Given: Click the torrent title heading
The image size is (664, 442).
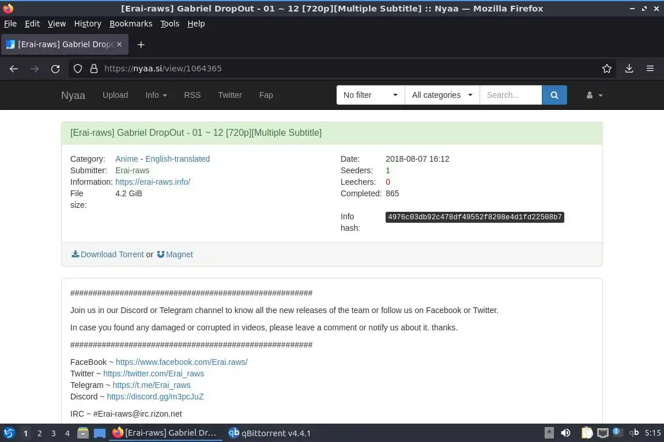Looking at the screenshot, I should (x=195, y=133).
